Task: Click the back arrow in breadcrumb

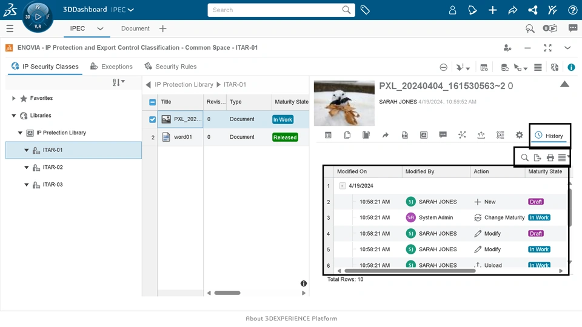Action: (148, 85)
